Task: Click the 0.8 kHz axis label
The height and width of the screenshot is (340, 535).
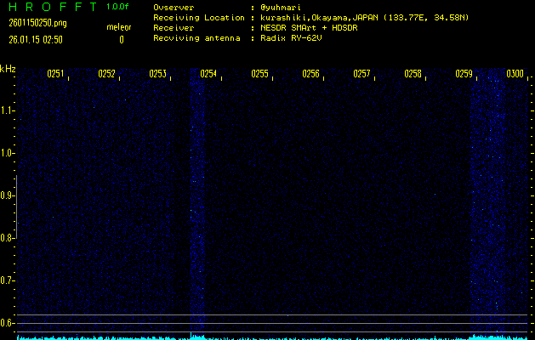Action: (x=6, y=238)
